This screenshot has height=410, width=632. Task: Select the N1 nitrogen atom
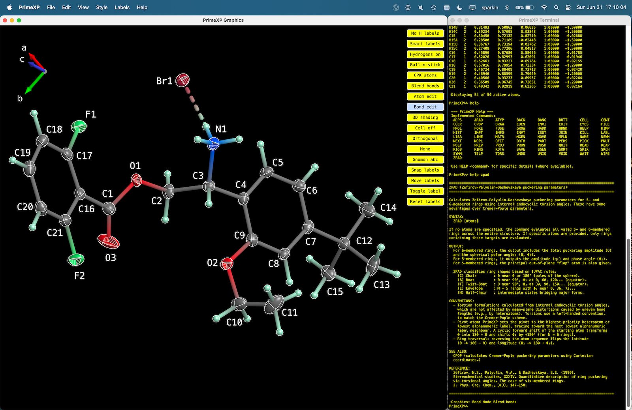click(213, 144)
